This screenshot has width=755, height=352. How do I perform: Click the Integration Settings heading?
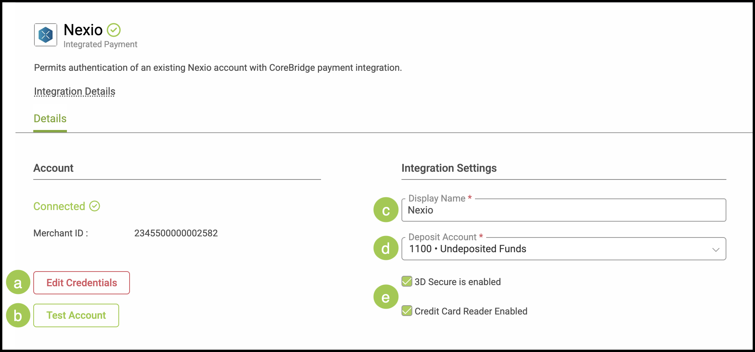coord(449,168)
